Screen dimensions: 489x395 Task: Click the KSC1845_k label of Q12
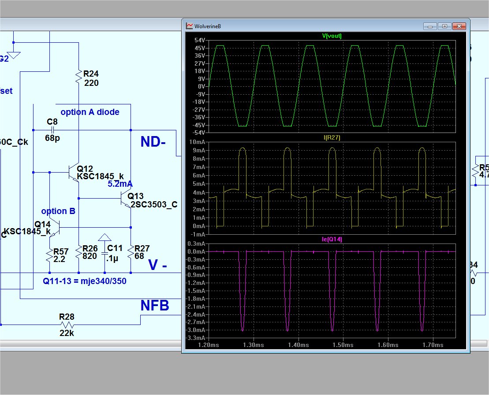click(x=100, y=176)
